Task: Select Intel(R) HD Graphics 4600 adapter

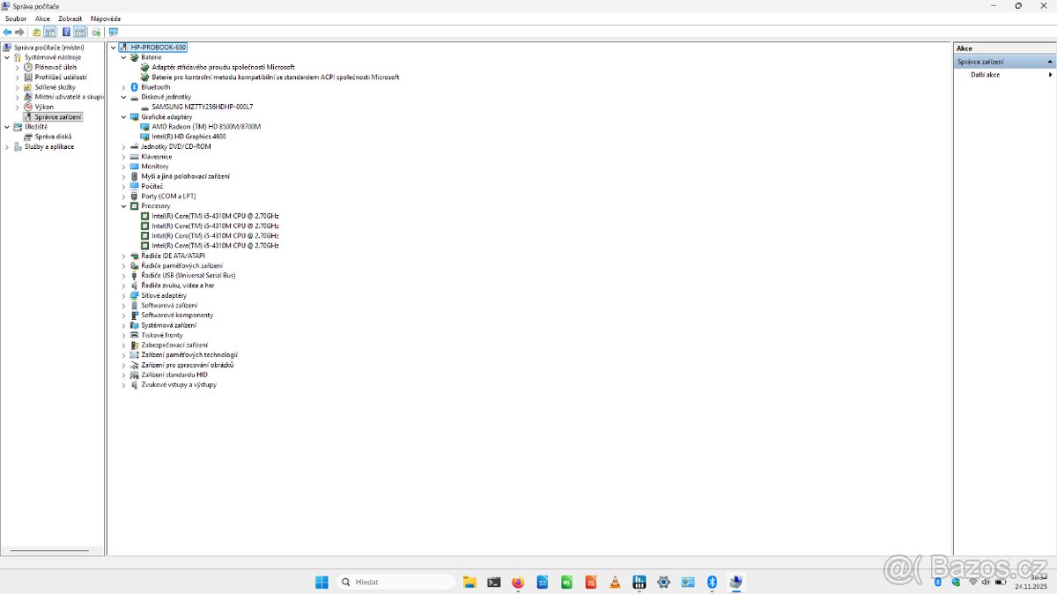Action: pyautogui.click(x=188, y=137)
